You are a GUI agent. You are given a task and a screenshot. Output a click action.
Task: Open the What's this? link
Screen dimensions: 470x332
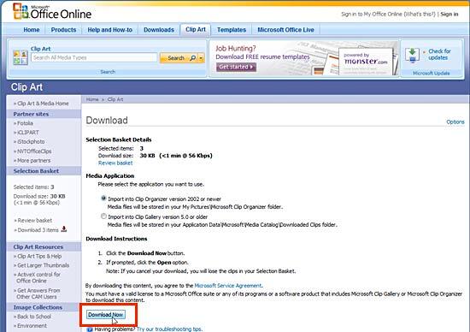420,14
